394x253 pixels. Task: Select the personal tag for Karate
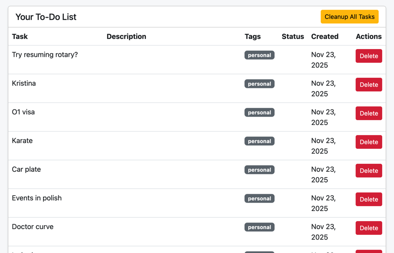[259, 141]
